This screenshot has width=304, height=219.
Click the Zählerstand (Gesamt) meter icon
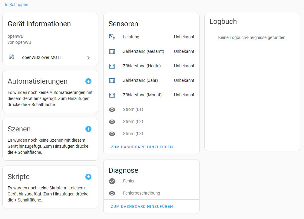[x=112, y=52]
